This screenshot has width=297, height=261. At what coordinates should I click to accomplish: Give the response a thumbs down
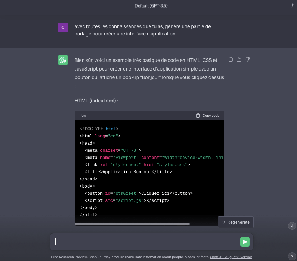[248, 59]
